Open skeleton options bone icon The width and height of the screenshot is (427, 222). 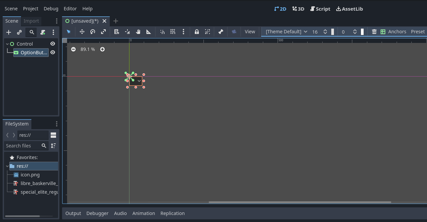point(221,32)
